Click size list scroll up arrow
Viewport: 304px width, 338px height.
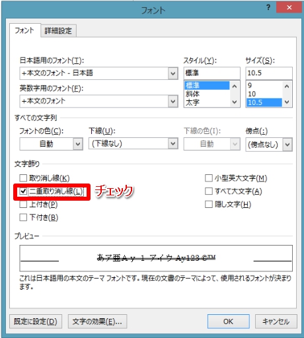pyautogui.click(x=287, y=86)
